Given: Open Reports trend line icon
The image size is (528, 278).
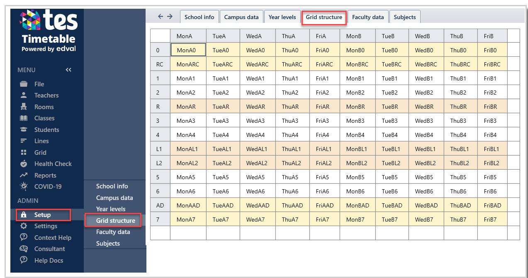Looking at the screenshot, I should [24, 175].
